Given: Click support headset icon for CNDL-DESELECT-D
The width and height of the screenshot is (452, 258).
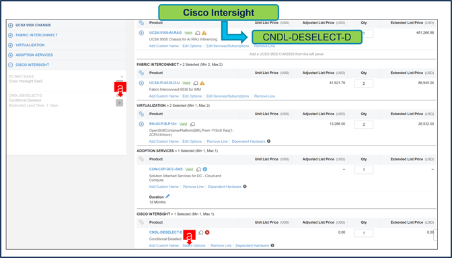Looking at the screenshot, I should [x=201, y=232].
